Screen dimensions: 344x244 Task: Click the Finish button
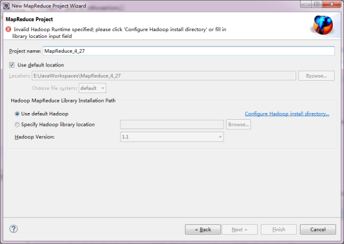279,230
